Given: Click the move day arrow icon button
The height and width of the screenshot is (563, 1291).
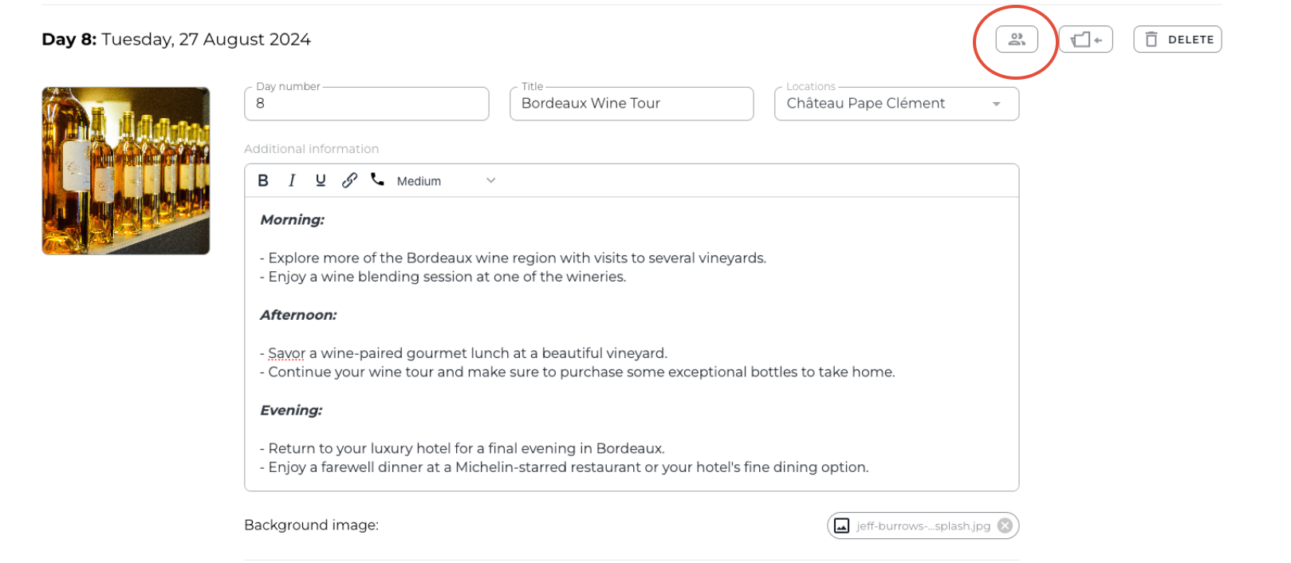Looking at the screenshot, I should (x=1085, y=39).
